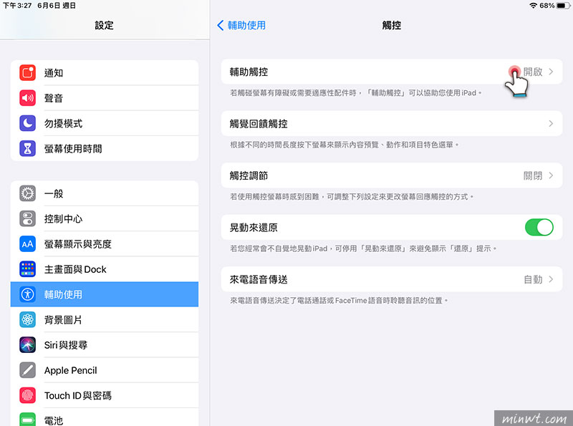Open the highlighted 輔助使用 row

click(105, 294)
